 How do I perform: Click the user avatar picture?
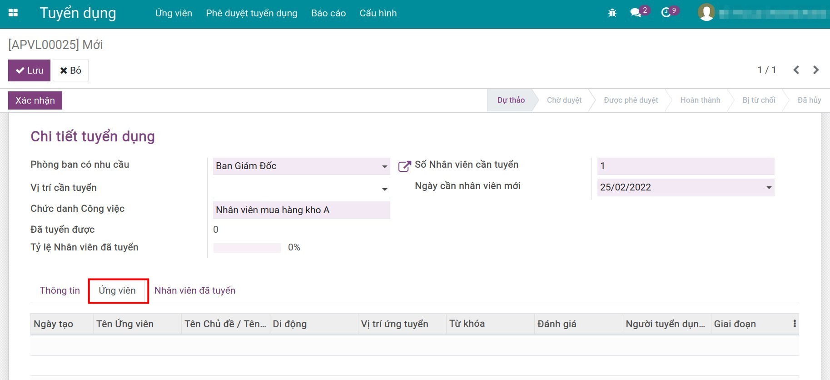pyautogui.click(x=706, y=13)
